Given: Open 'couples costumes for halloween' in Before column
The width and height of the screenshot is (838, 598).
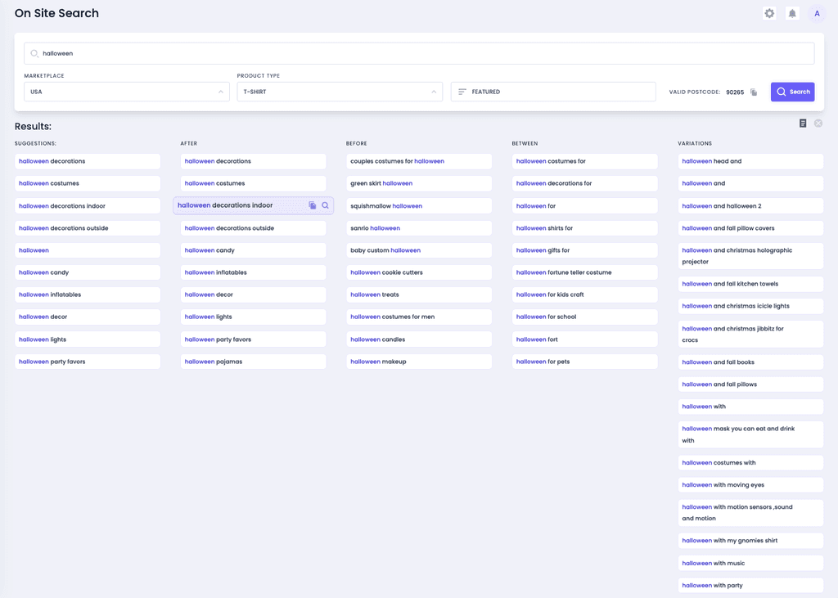Looking at the screenshot, I should [419, 161].
